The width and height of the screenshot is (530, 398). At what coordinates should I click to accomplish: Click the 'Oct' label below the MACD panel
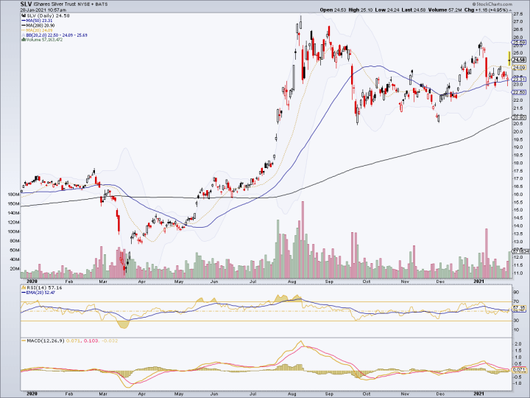coord(366,394)
